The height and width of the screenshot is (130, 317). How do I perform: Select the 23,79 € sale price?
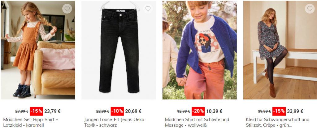click(x=52, y=111)
